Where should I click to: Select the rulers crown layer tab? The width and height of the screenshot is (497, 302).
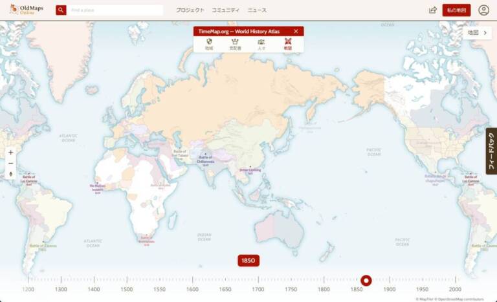click(235, 44)
